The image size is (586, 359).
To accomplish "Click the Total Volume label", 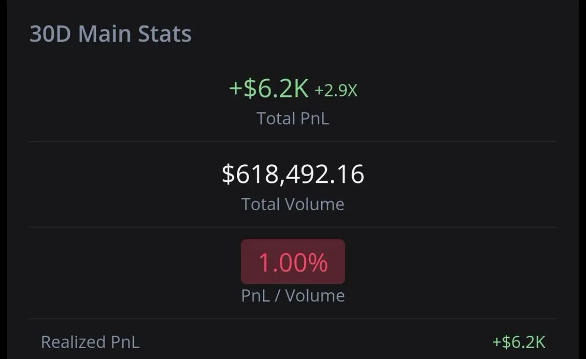I will click(x=293, y=204).
